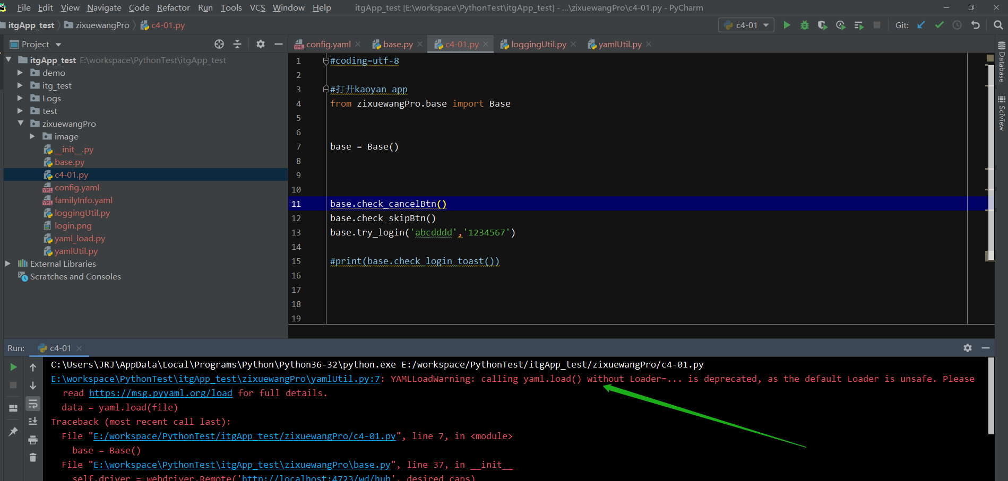Image resolution: width=1008 pixels, height=481 pixels.
Task: Open the Refactor menu
Action: pyautogui.click(x=173, y=7)
